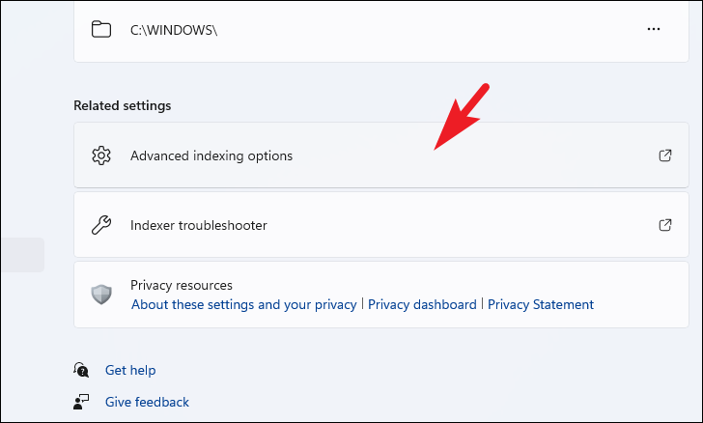
Task: Click the Privacy resources label
Action: (x=182, y=285)
